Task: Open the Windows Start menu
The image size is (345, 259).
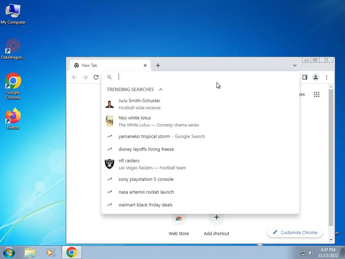Action: pyautogui.click(x=9, y=252)
